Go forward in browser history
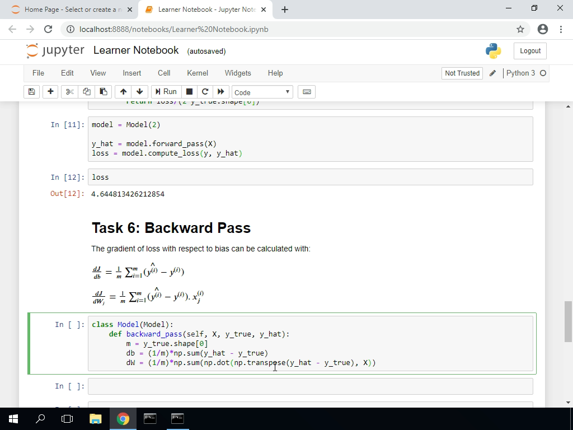This screenshot has width=573, height=430. 30,29
